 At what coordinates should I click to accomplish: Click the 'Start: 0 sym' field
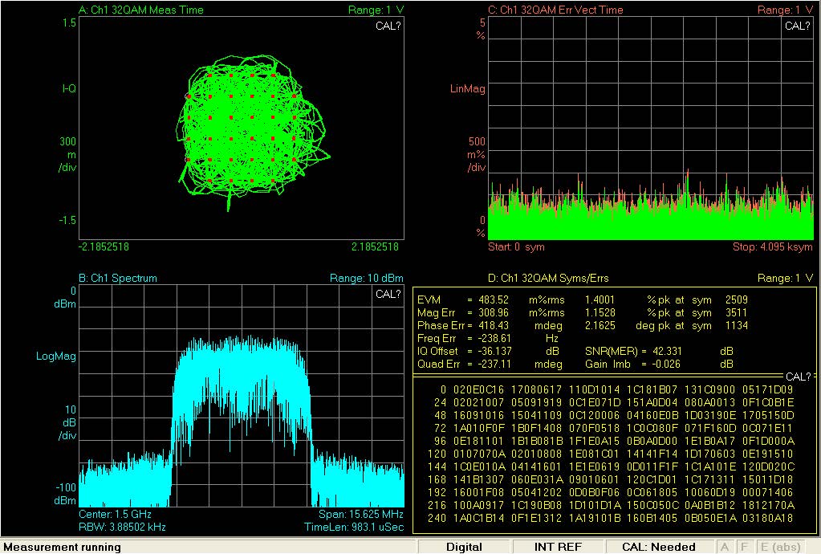[x=515, y=246]
